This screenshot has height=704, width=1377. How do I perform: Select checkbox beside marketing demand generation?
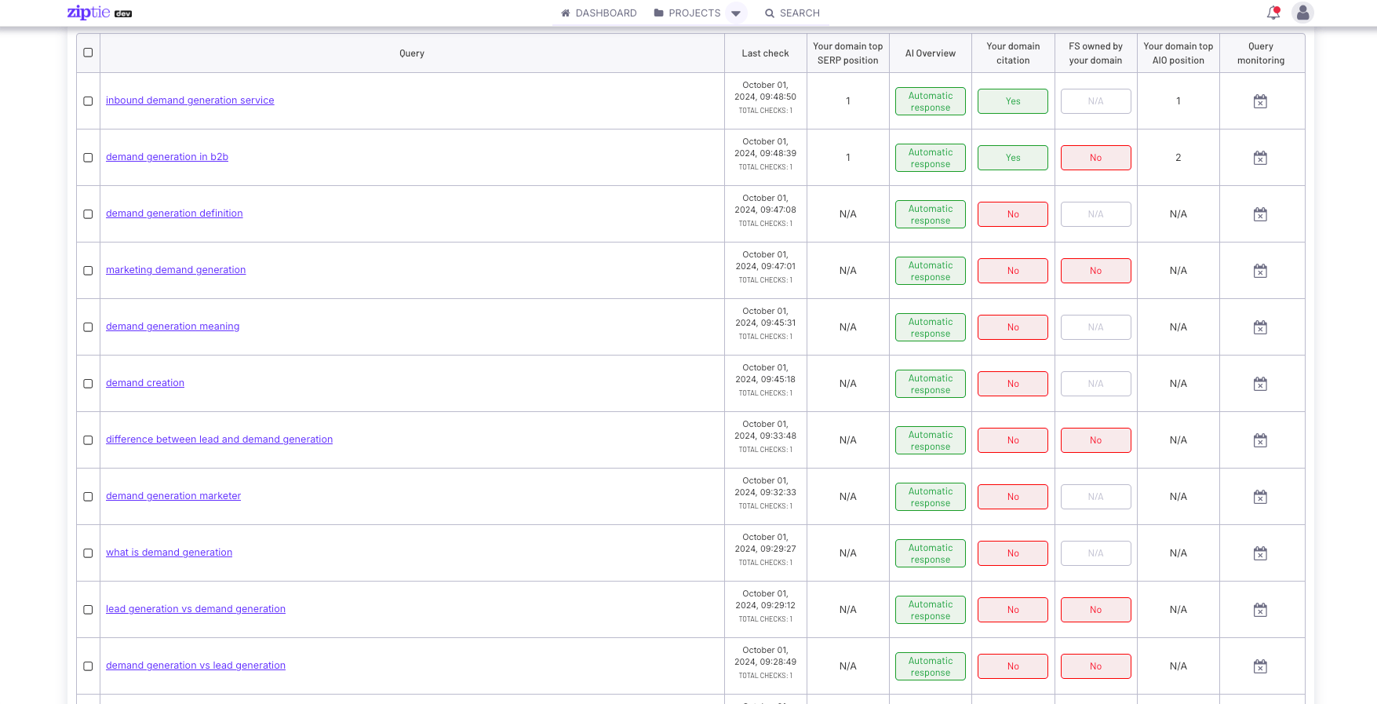pos(88,271)
